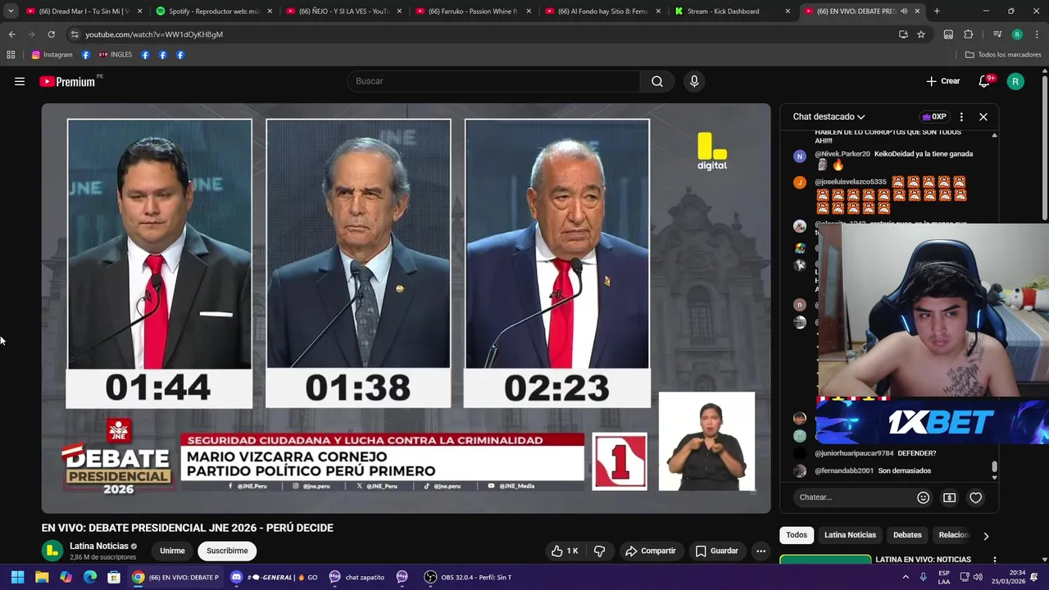
Task: Switch to OBS 32.0.4 in the taskbar
Action: 468,577
